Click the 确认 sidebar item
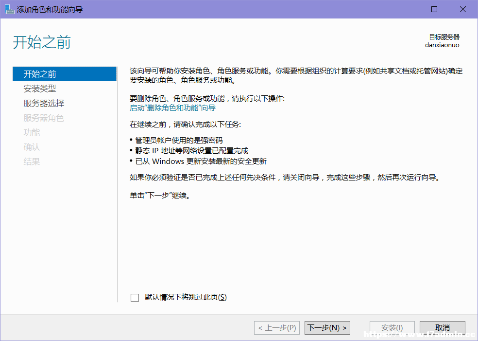The width and height of the screenshot is (478, 341). tap(32, 147)
